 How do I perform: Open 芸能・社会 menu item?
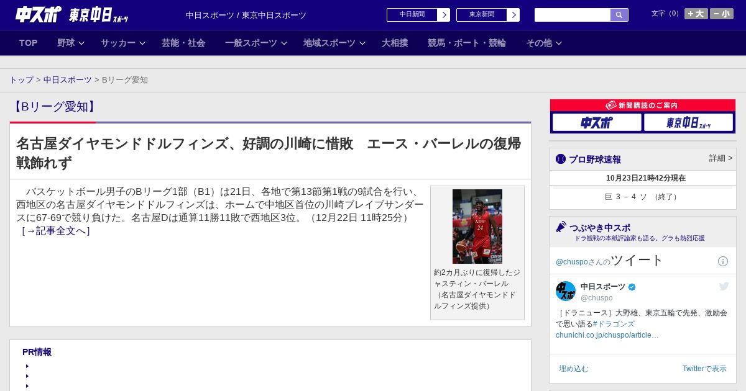click(183, 43)
